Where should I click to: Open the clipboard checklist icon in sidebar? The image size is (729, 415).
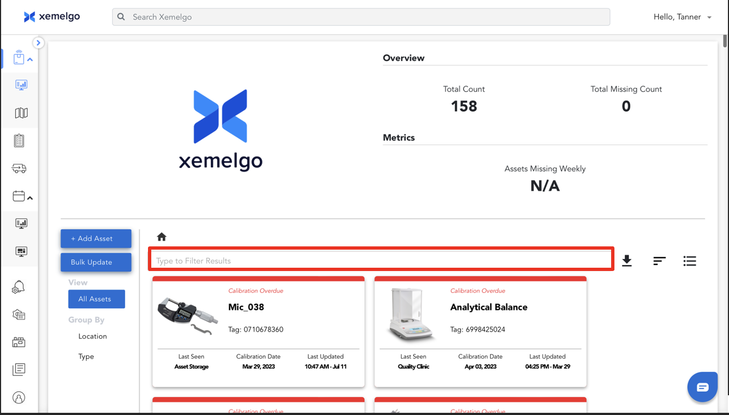pyautogui.click(x=19, y=141)
